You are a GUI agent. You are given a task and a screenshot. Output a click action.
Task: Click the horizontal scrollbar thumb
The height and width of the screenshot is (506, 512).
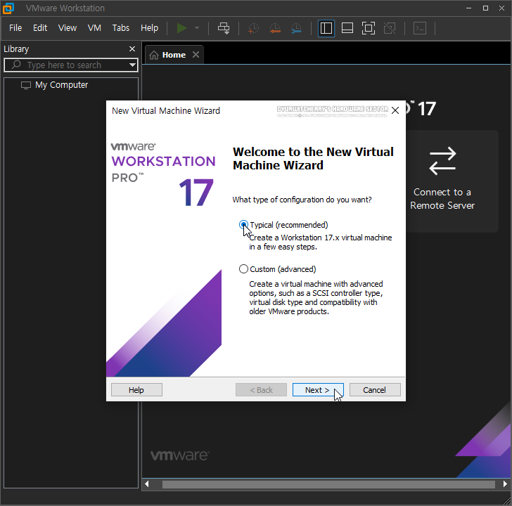[x=328, y=484]
